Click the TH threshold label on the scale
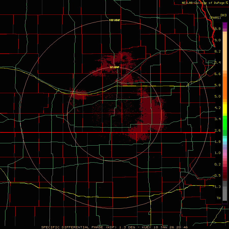This screenshot has height=229, width=229. 219,198
